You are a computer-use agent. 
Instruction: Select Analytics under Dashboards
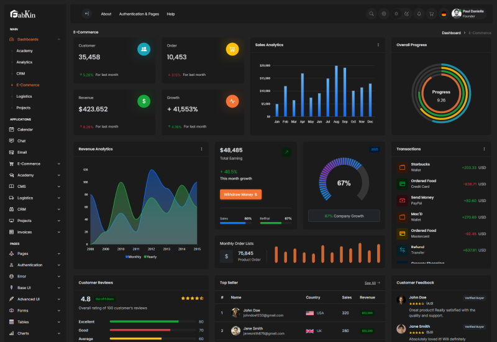(25, 62)
